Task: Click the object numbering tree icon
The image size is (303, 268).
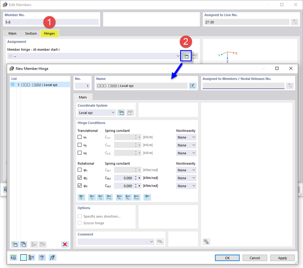Action: point(31,258)
